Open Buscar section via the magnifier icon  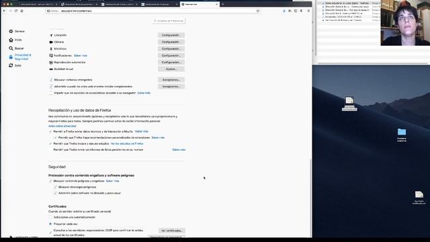tap(11, 48)
